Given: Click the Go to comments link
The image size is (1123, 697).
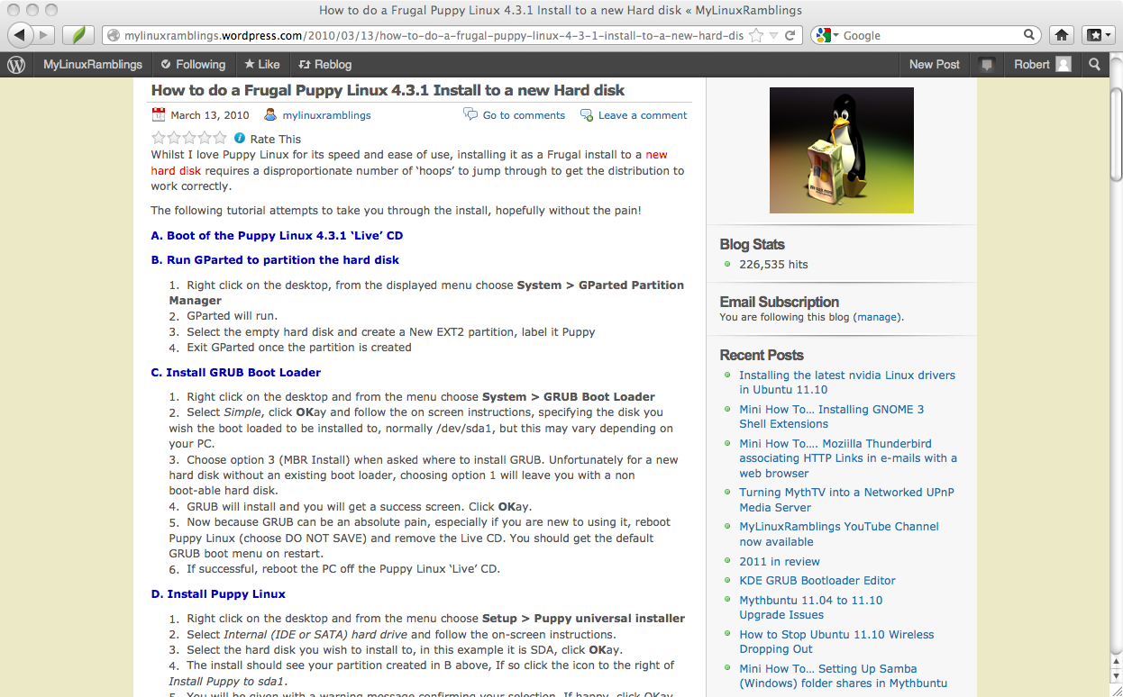Looking at the screenshot, I should [523, 115].
